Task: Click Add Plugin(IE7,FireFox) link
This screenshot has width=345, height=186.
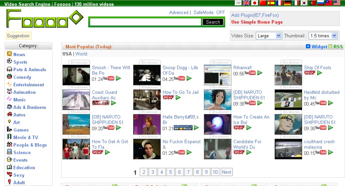Action: click(255, 15)
